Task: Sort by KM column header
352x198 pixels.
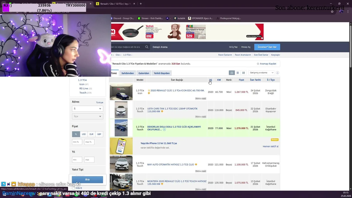Action: tap(219, 80)
